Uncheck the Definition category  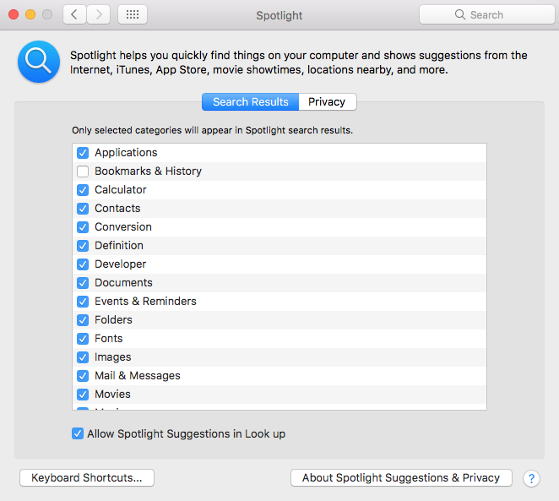[x=83, y=246]
